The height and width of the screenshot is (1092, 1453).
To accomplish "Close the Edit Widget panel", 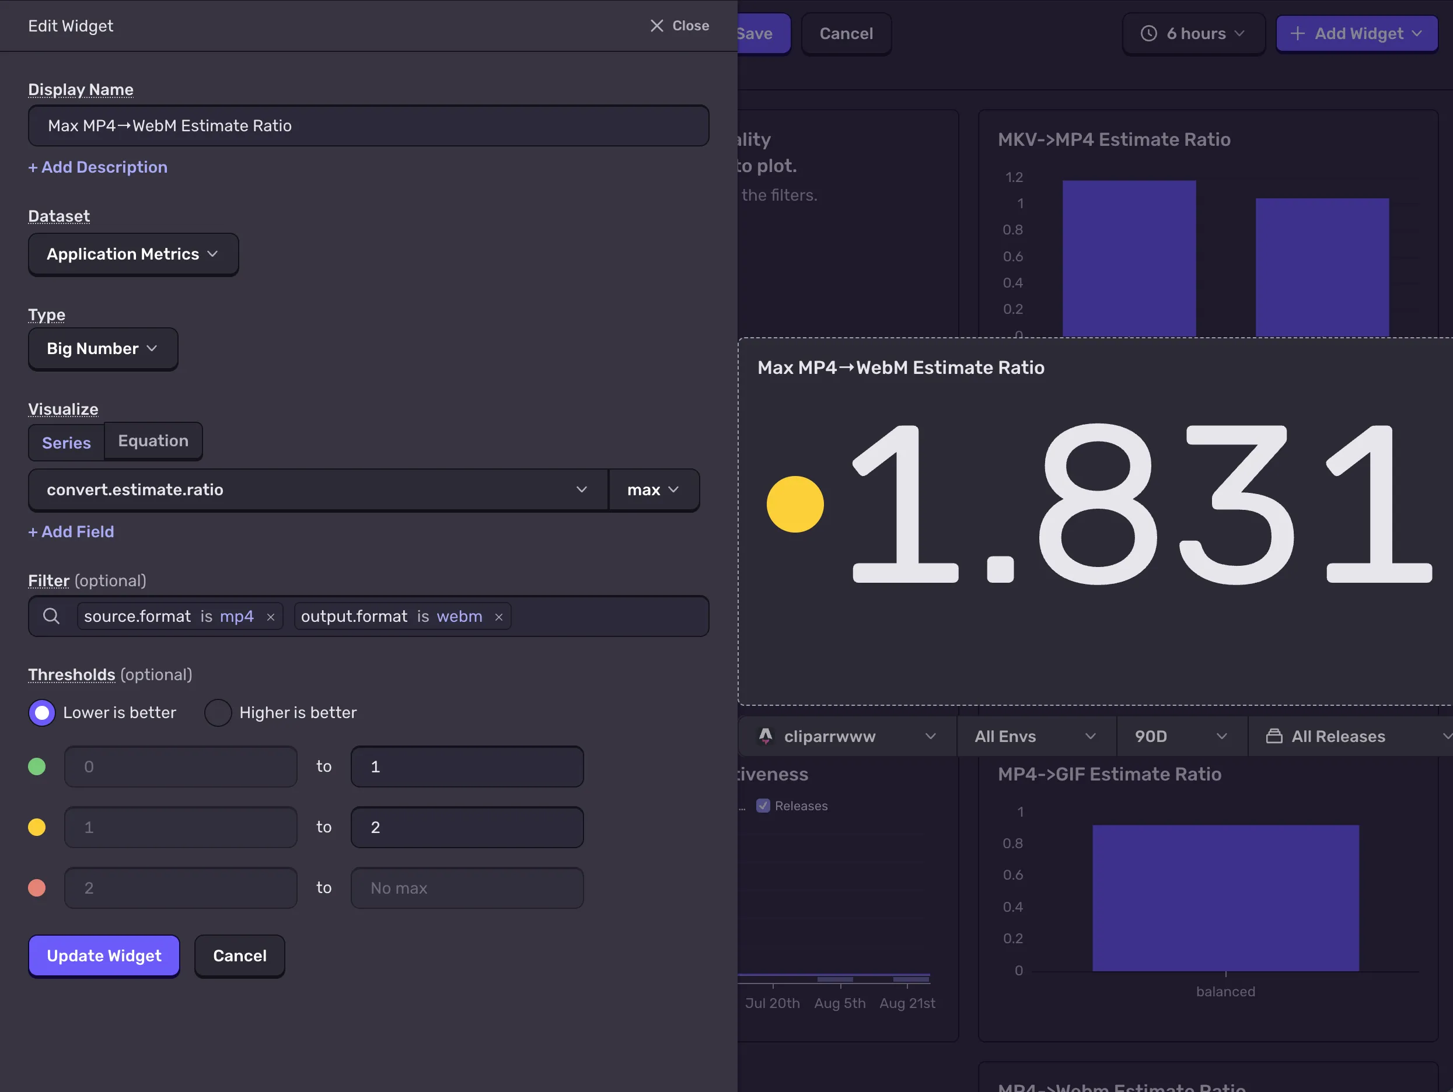I will (679, 26).
